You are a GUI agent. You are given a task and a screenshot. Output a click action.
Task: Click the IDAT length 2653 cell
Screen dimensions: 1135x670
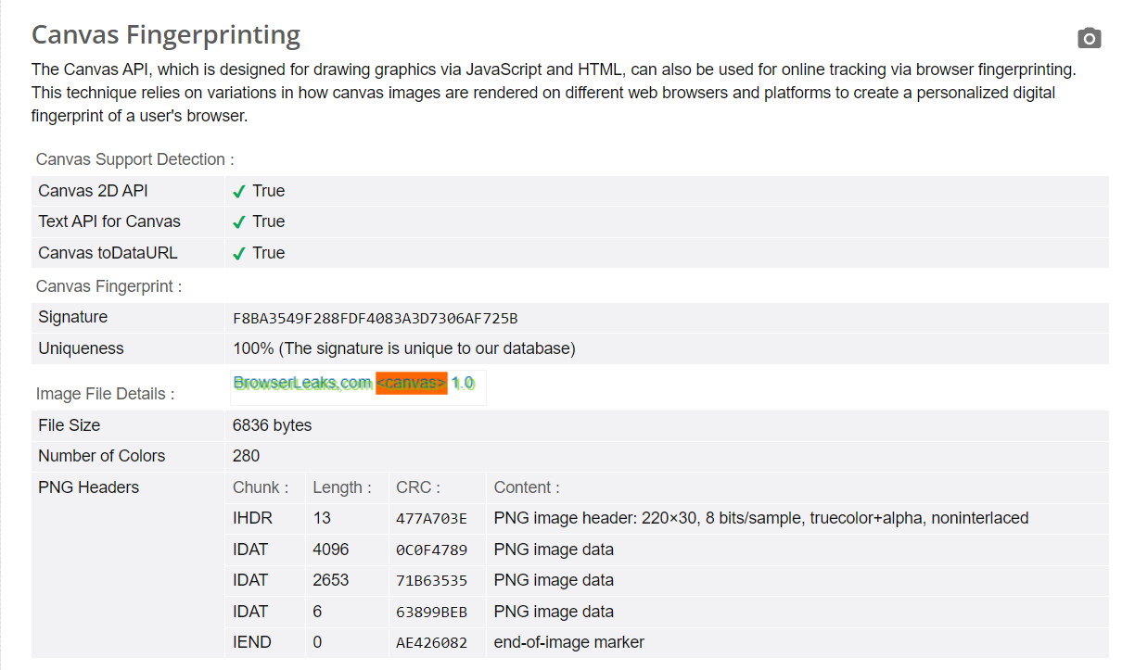coord(331,580)
